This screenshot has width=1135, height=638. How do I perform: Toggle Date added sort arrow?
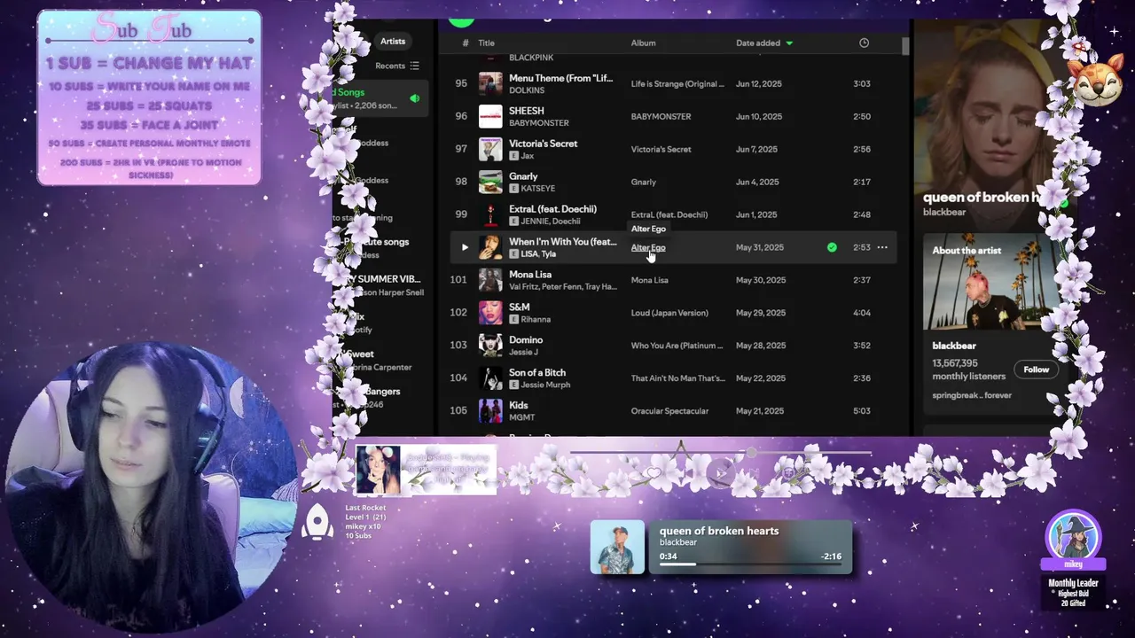pyautogui.click(x=789, y=43)
